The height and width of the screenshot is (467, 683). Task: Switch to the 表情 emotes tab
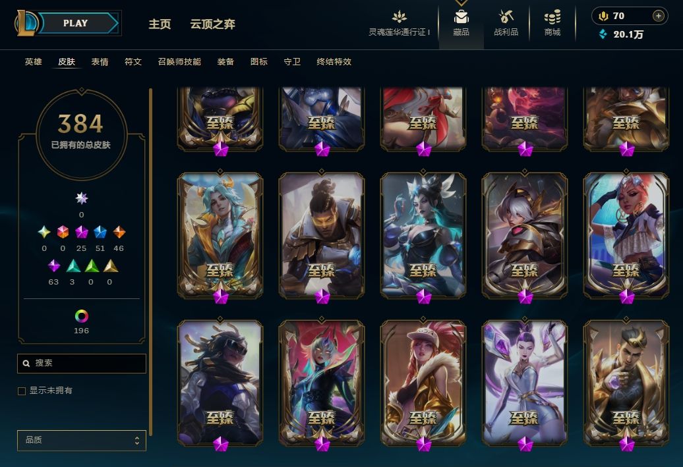100,62
